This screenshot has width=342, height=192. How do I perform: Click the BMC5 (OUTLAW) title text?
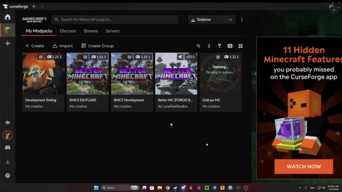[83, 100]
